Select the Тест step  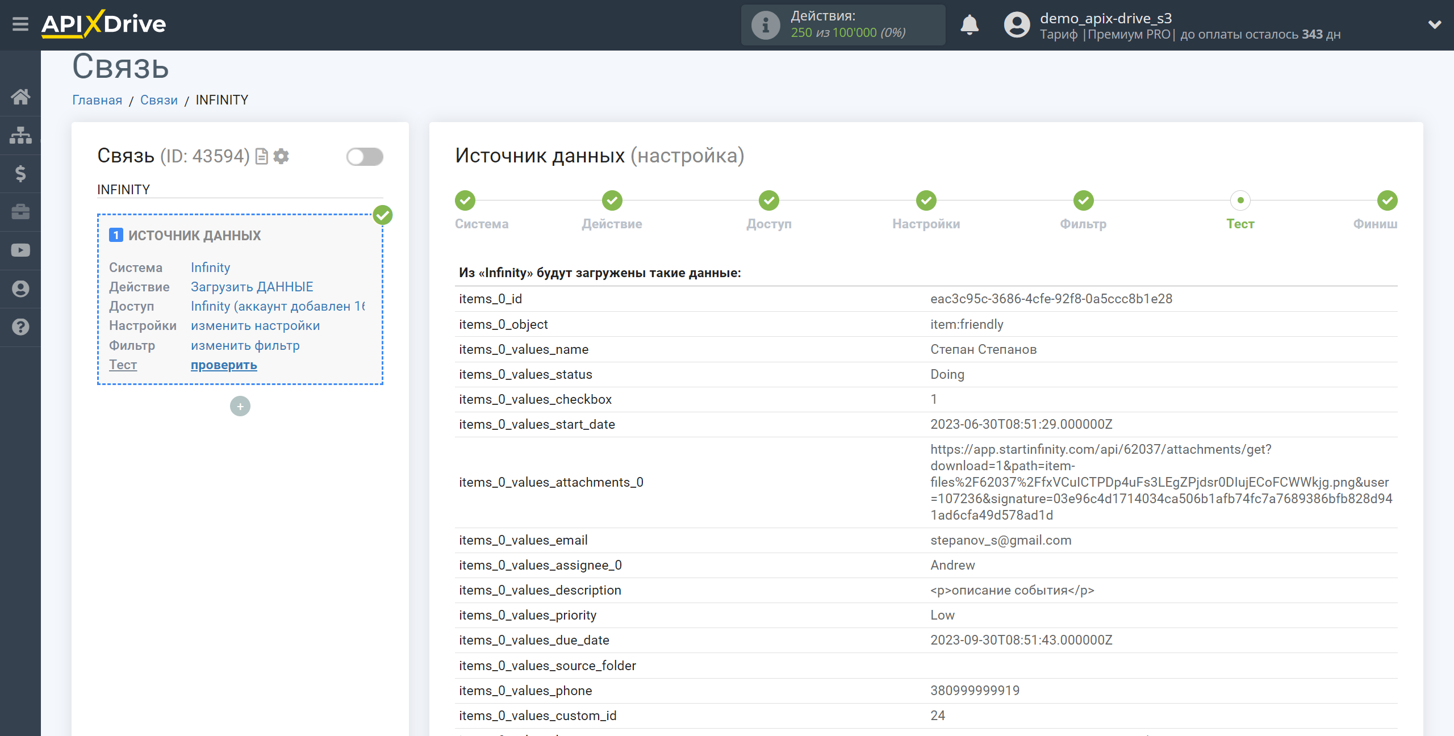click(x=1240, y=200)
